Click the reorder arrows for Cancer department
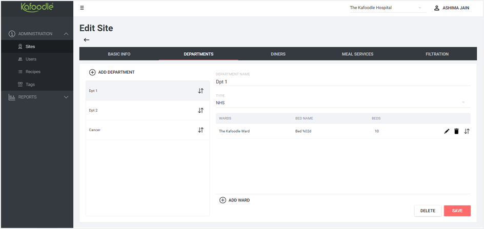The image size is (484, 229). pyautogui.click(x=200, y=130)
